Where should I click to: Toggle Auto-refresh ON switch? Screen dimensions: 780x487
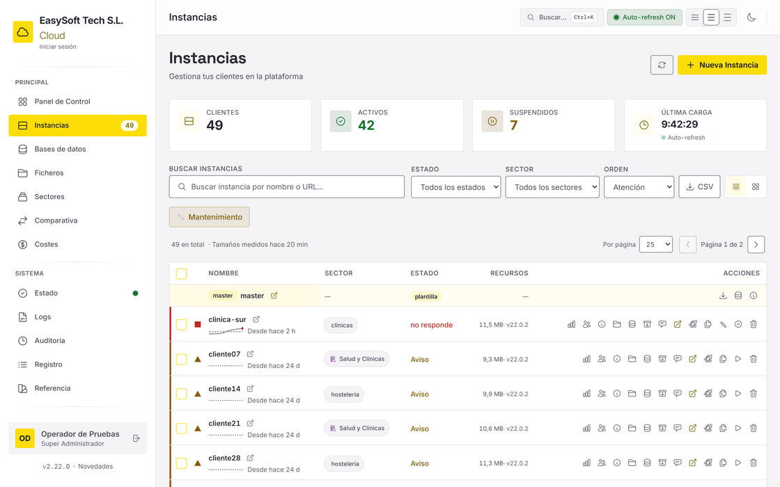click(x=644, y=17)
